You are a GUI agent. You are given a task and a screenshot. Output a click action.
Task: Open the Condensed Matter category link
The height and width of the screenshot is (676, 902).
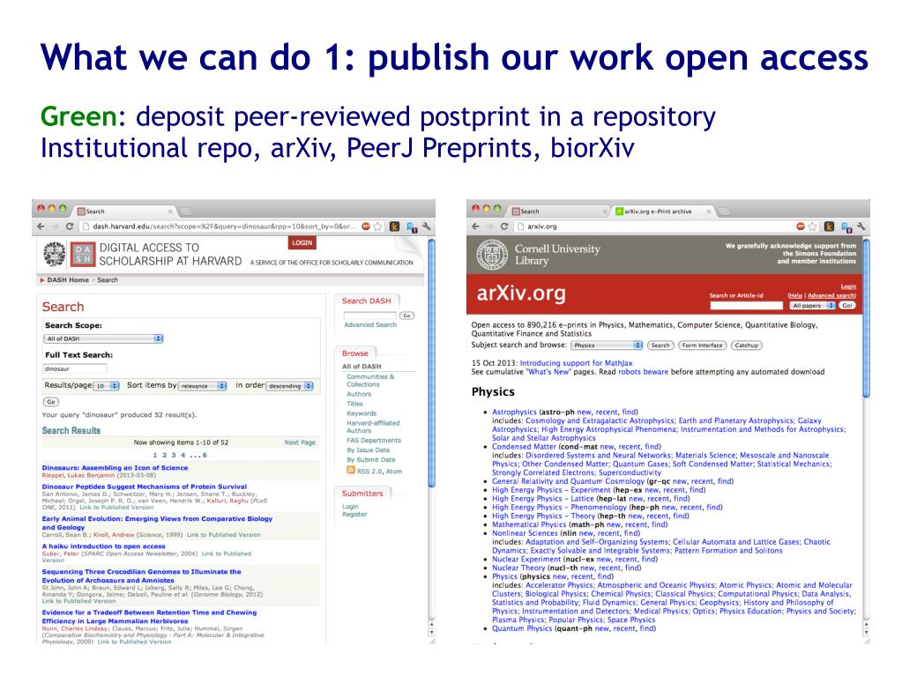tap(524, 447)
